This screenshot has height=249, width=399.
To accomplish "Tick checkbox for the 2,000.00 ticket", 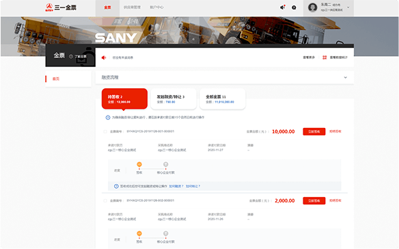I will (x=105, y=201).
